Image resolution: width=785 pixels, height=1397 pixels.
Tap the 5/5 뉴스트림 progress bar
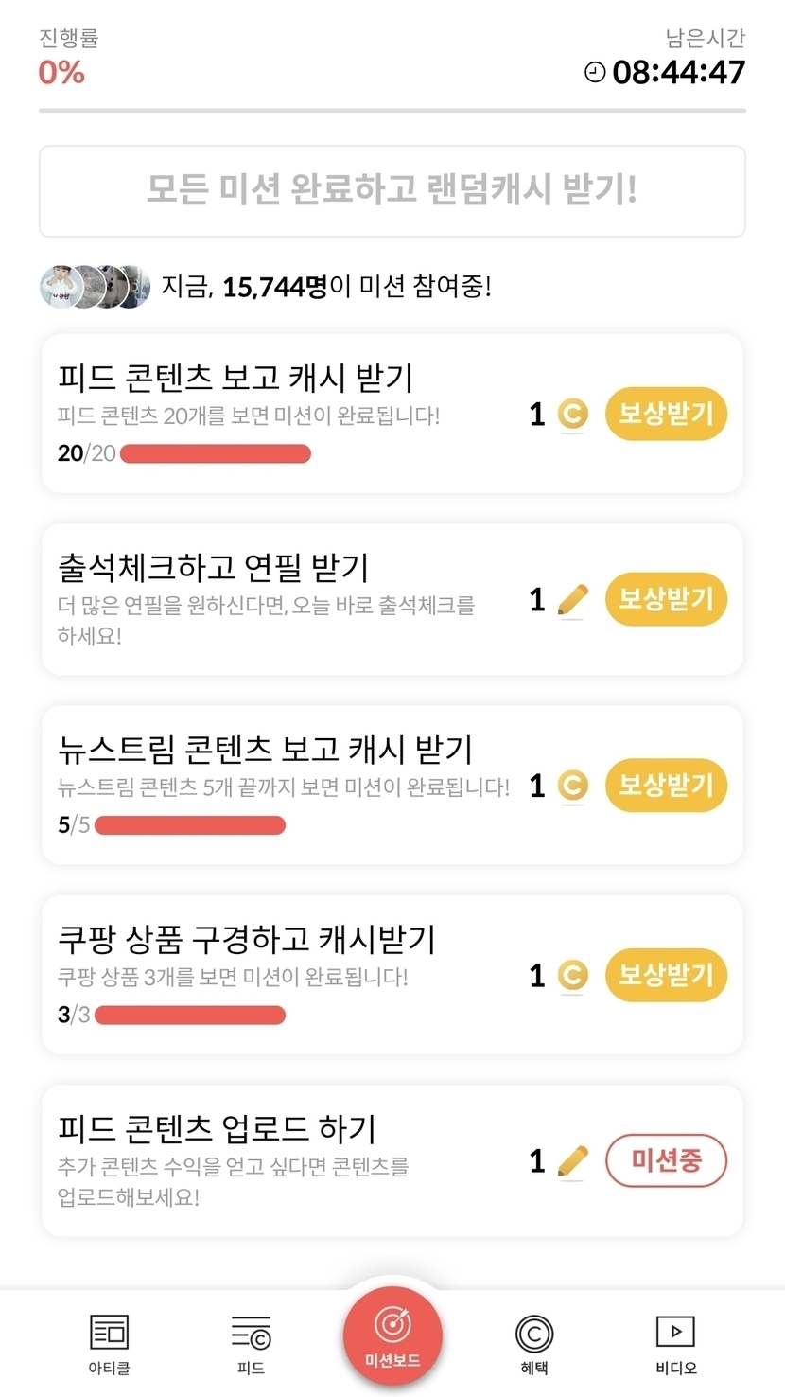190,825
